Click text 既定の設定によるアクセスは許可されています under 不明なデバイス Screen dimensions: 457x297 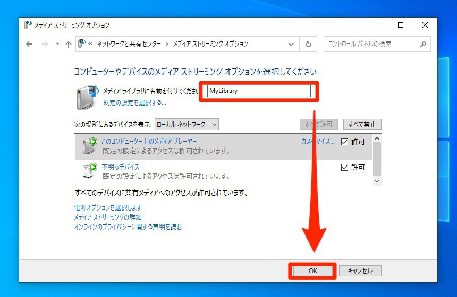coord(166,176)
